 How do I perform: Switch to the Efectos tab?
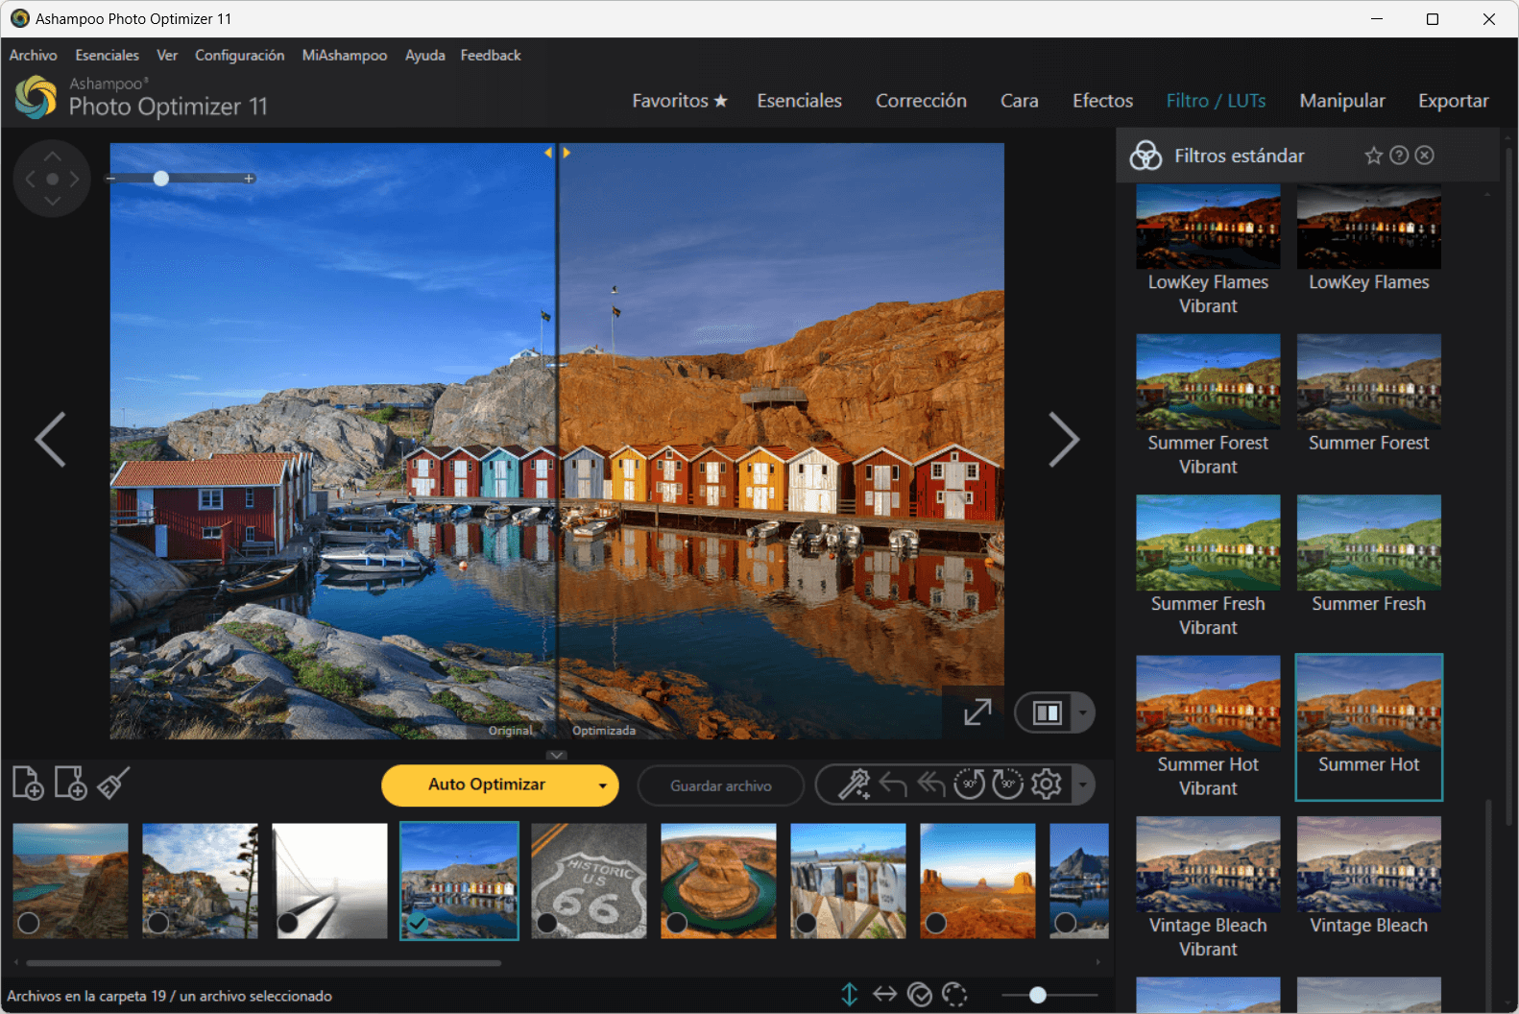pos(1102,101)
